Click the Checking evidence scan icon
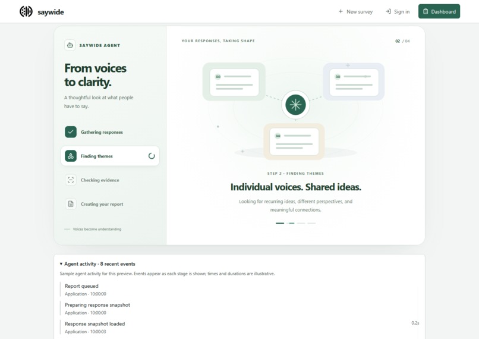 (71, 180)
